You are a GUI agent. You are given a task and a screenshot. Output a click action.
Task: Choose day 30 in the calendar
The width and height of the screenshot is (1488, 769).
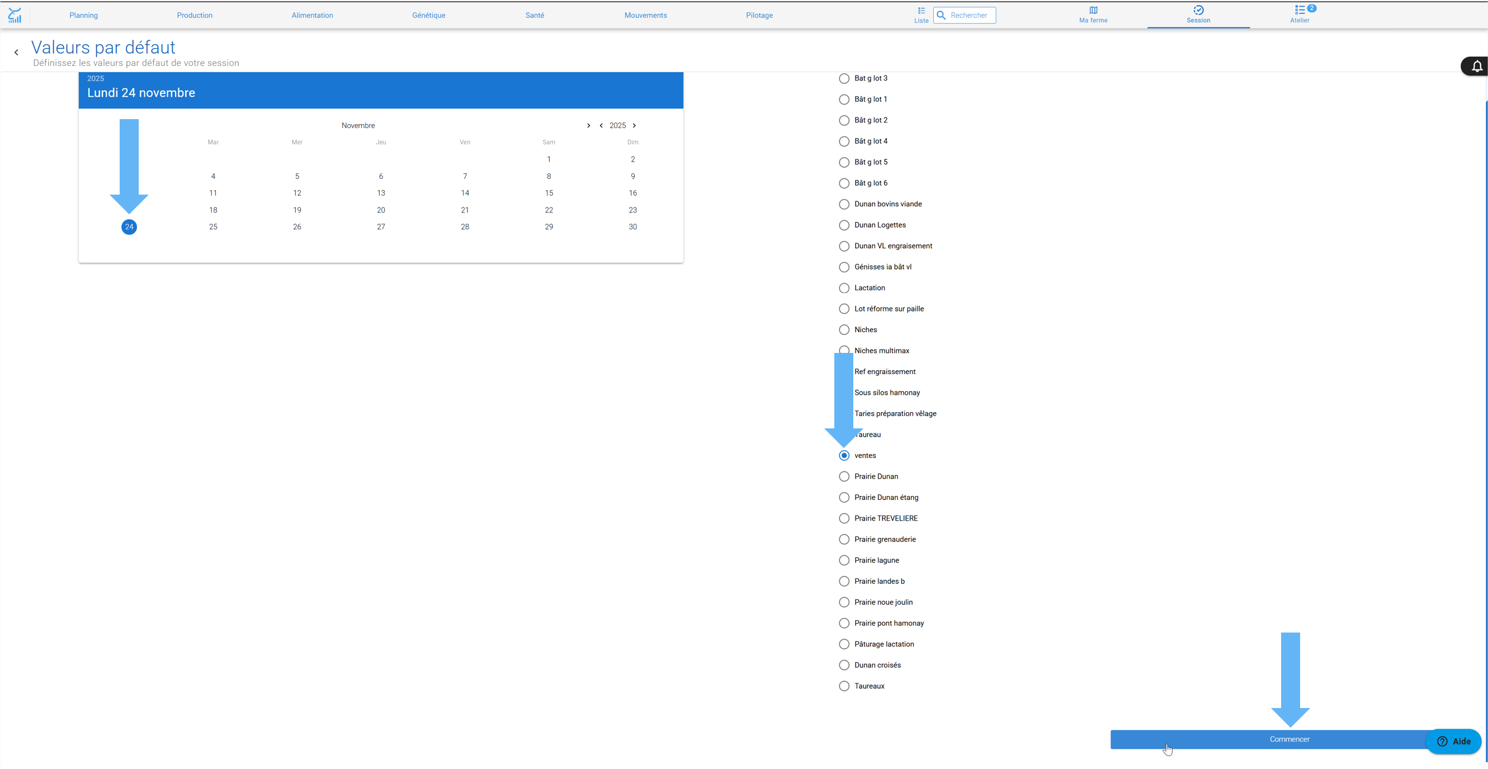coord(632,227)
